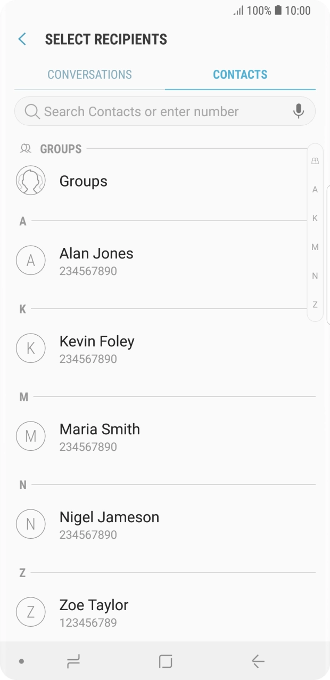This screenshot has width=330, height=680.
Task: Tap the Recents navigation button
Action: pyautogui.click(x=72, y=661)
